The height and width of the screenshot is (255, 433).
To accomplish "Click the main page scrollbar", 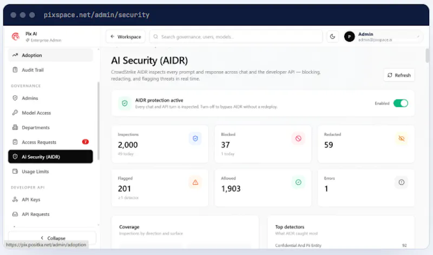I will (x=427, y=56).
